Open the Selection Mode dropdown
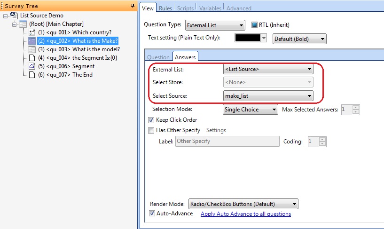384x229 pixels. pos(251,109)
